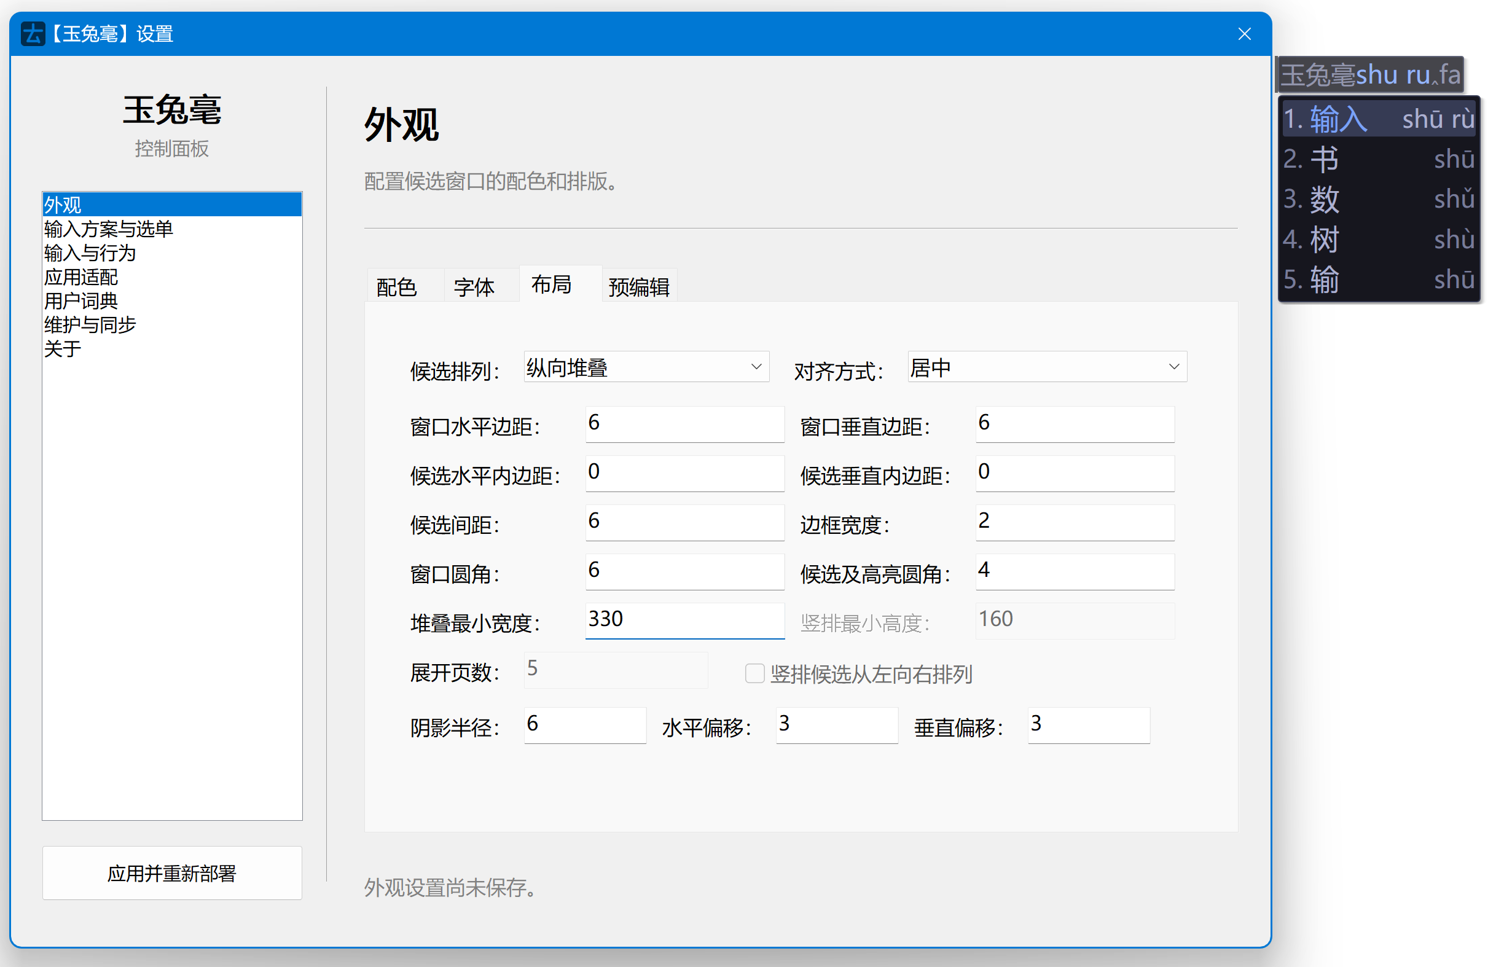Pick candidate 3. 数 in preview

1378,199
